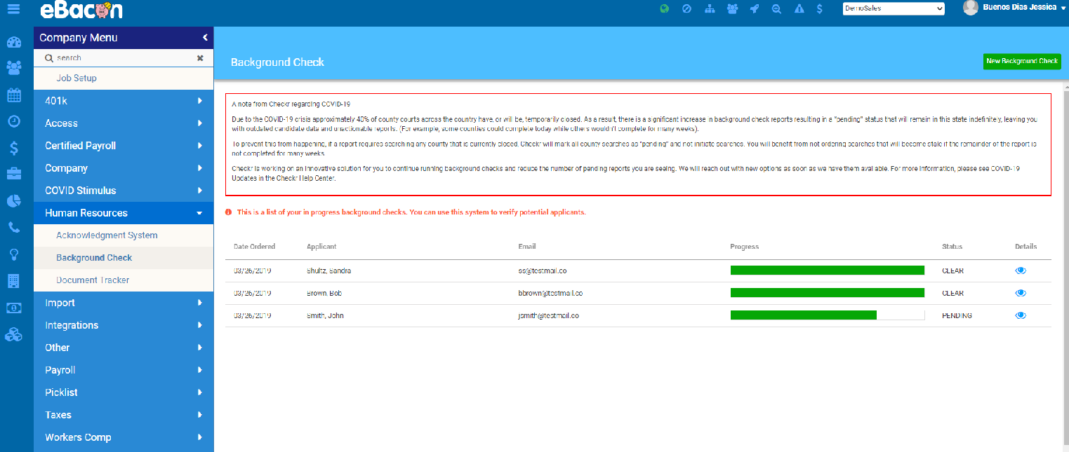Expand the Integrations menu section
This screenshot has width=1069, height=452.
[x=124, y=325]
